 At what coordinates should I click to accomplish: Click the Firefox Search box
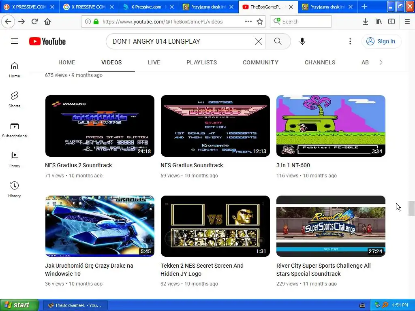[301, 22]
